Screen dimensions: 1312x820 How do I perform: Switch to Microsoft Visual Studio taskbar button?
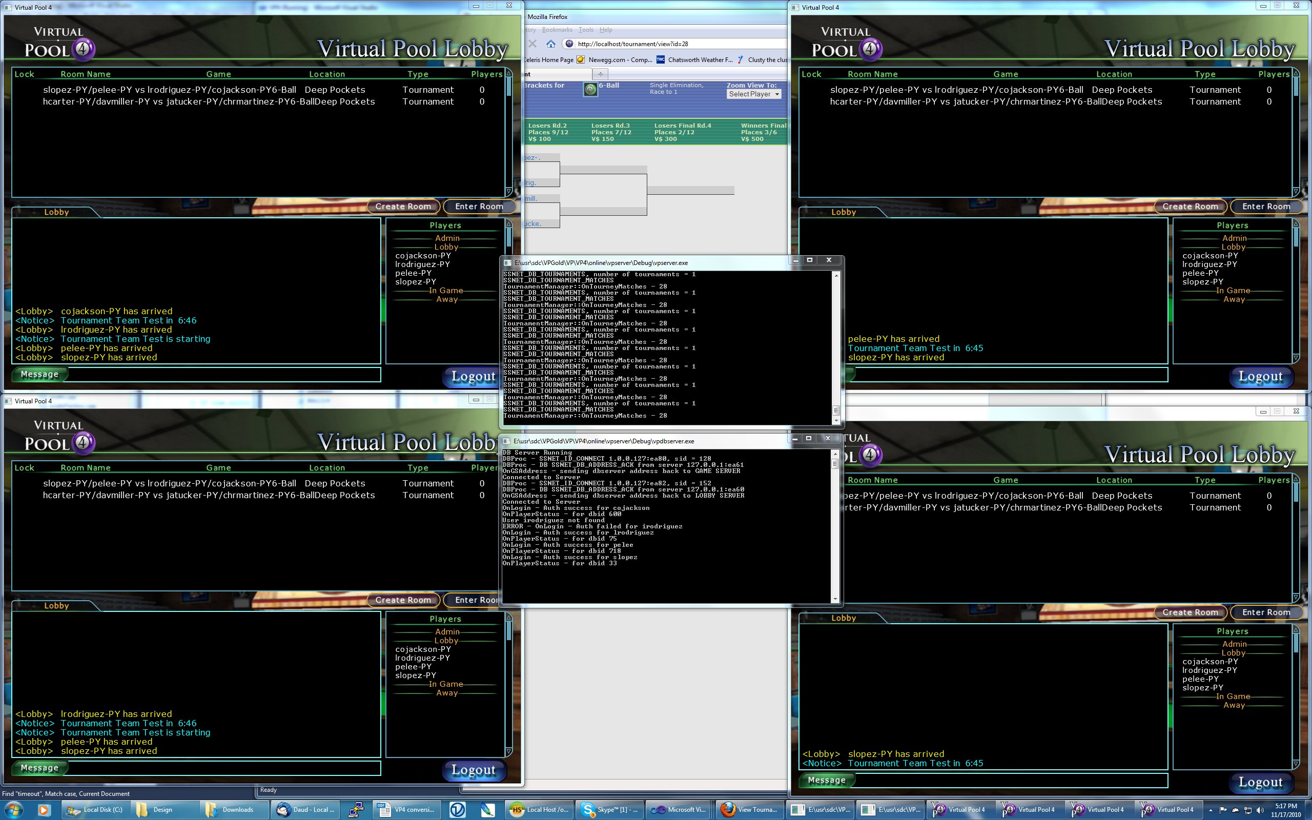[x=679, y=810]
